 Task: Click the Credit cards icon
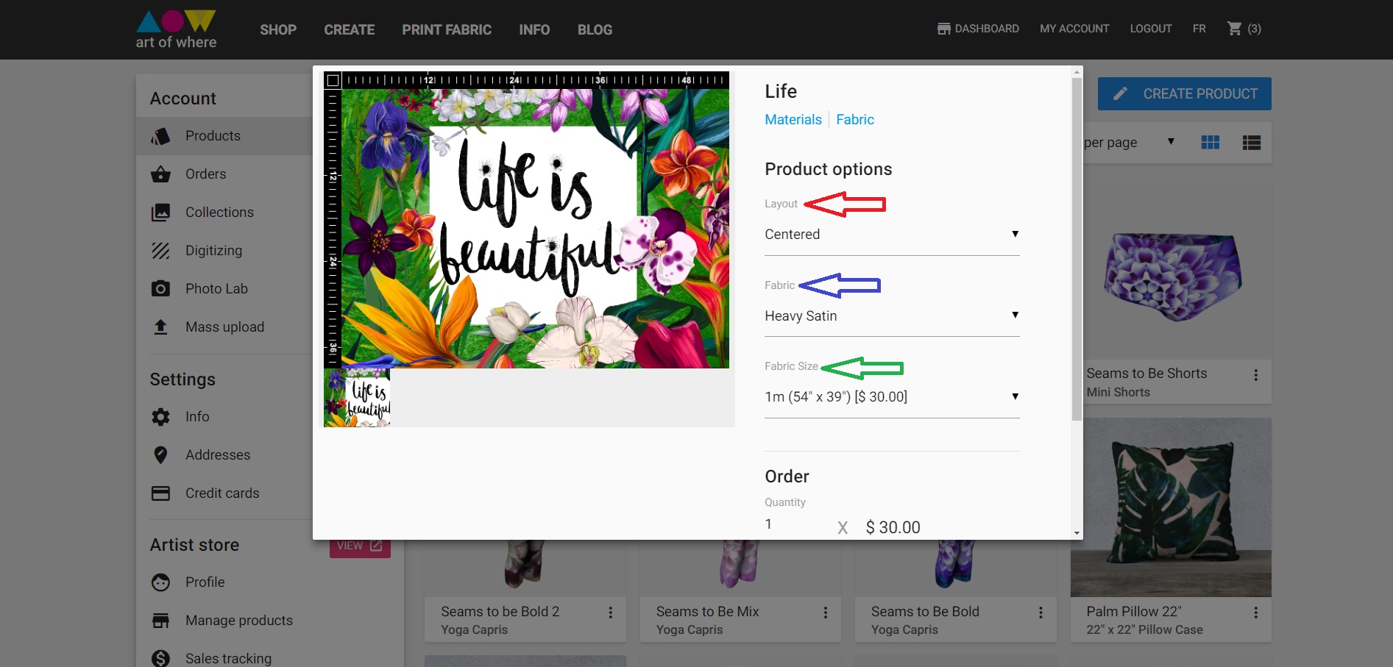(x=160, y=493)
